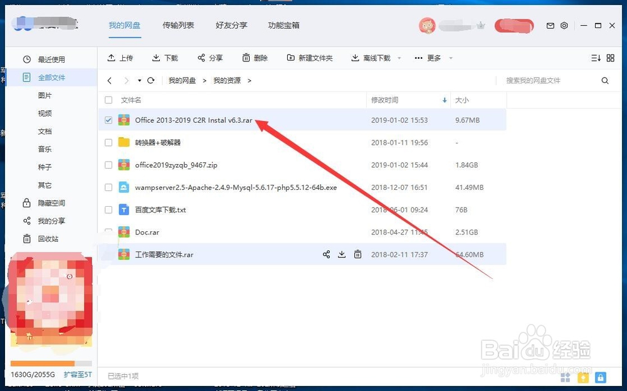This screenshot has width=627, height=391.
Task: Refresh the file list
Action: coord(150,80)
